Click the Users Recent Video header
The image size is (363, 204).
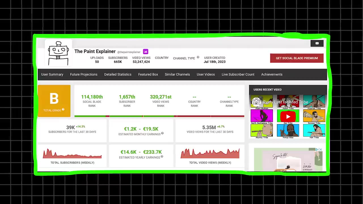tap(267, 90)
